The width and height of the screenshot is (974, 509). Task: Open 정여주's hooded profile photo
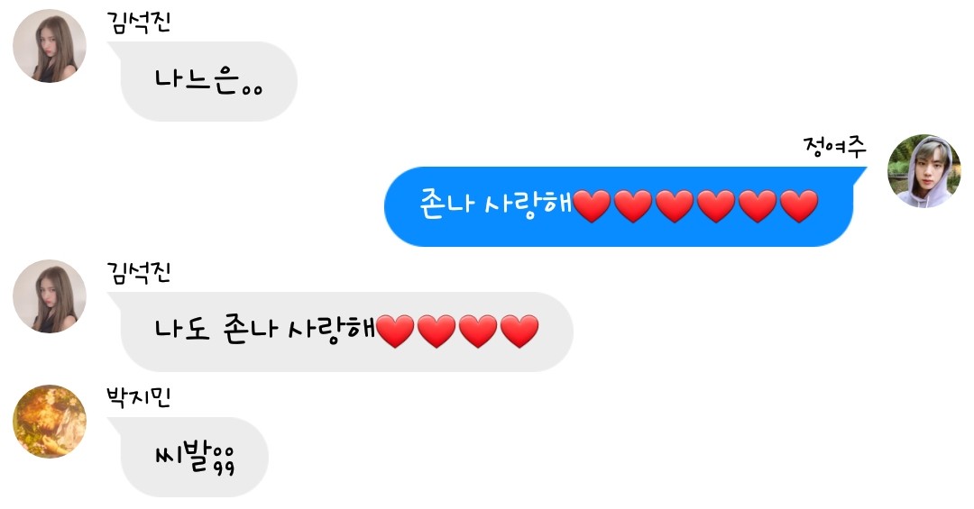pyautogui.click(x=924, y=170)
